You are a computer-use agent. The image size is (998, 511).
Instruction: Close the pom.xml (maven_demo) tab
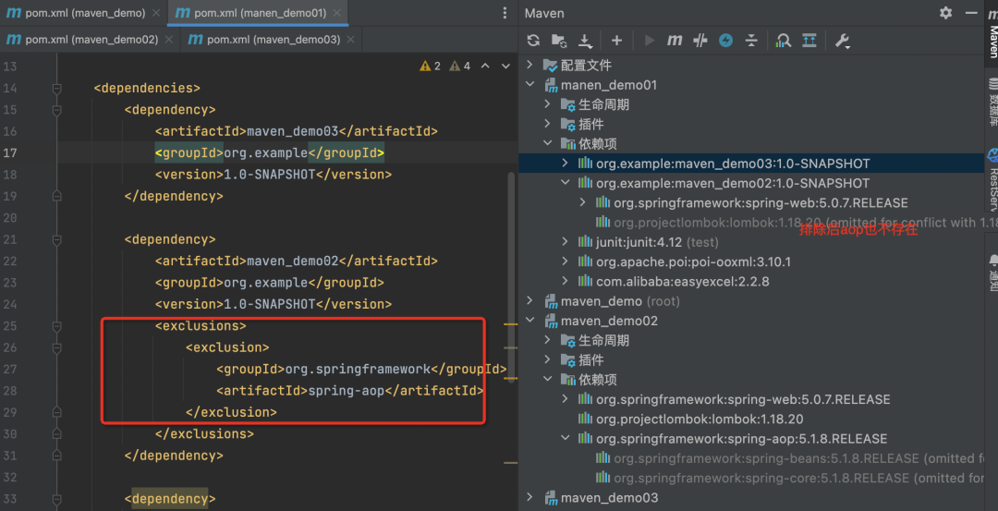(x=156, y=13)
